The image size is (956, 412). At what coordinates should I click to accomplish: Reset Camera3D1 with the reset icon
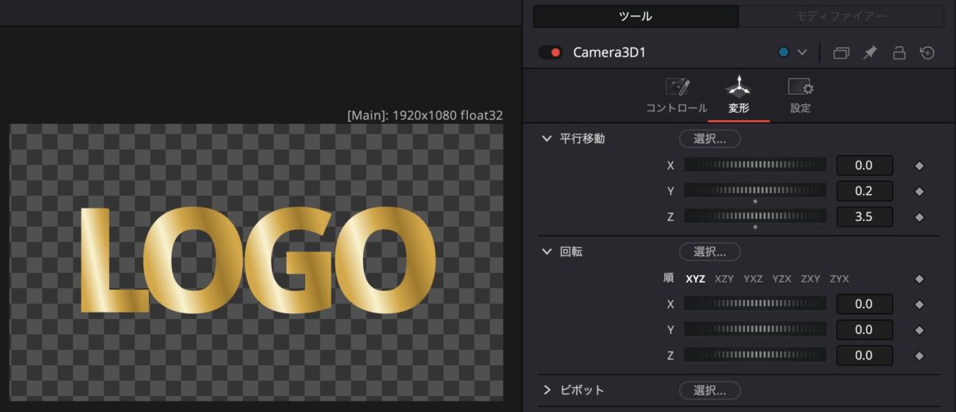927,52
